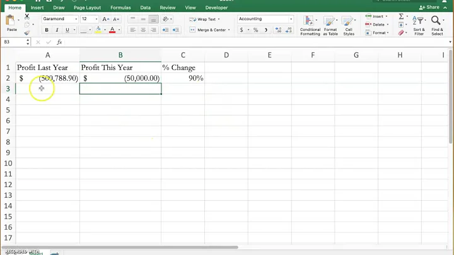Click the Clear eraser icon
The height and width of the screenshot is (255, 454).
tap(401, 33)
